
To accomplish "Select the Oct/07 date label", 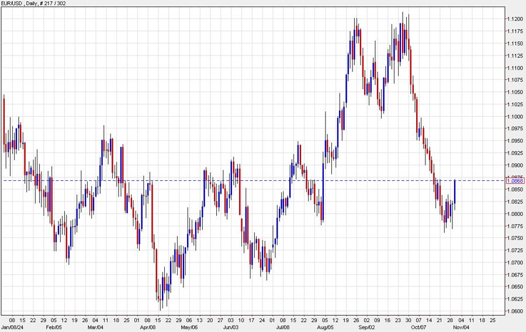I will tap(418, 327).
